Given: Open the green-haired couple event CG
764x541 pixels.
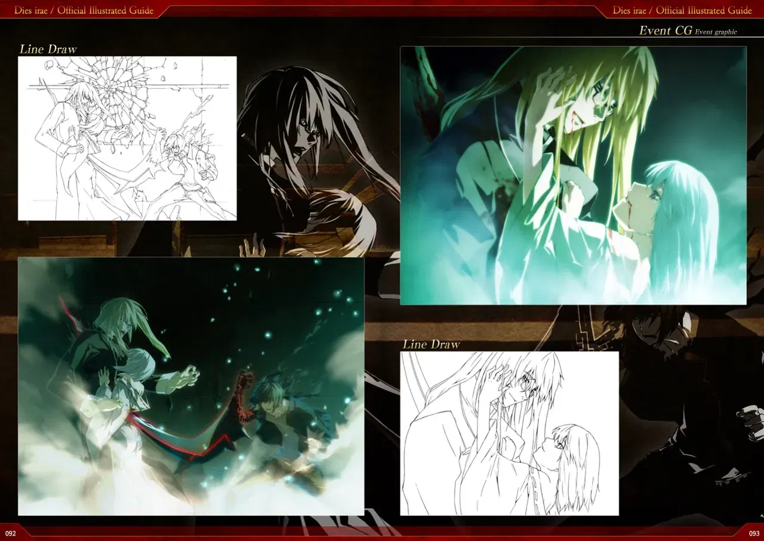Looking at the screenshot, I should [x=573, y=176].
